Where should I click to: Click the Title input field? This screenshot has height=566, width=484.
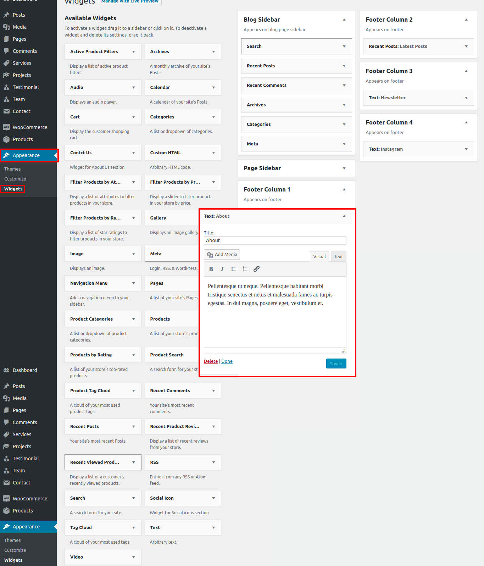pos(275,240)
